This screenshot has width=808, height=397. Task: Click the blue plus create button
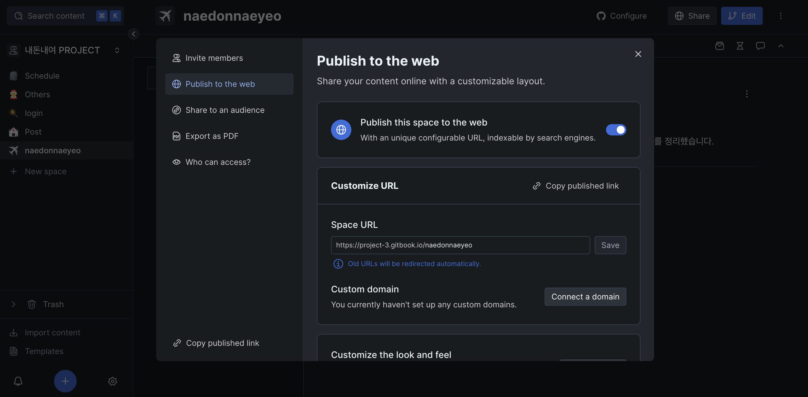point(65,381)
